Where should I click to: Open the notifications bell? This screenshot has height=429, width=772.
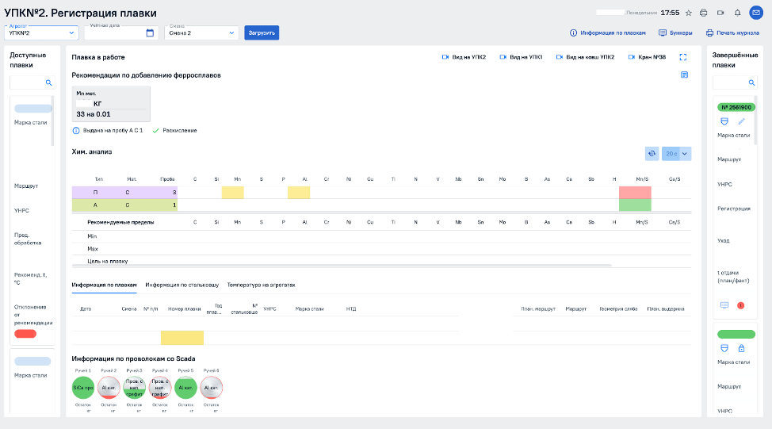click(738, 13)
